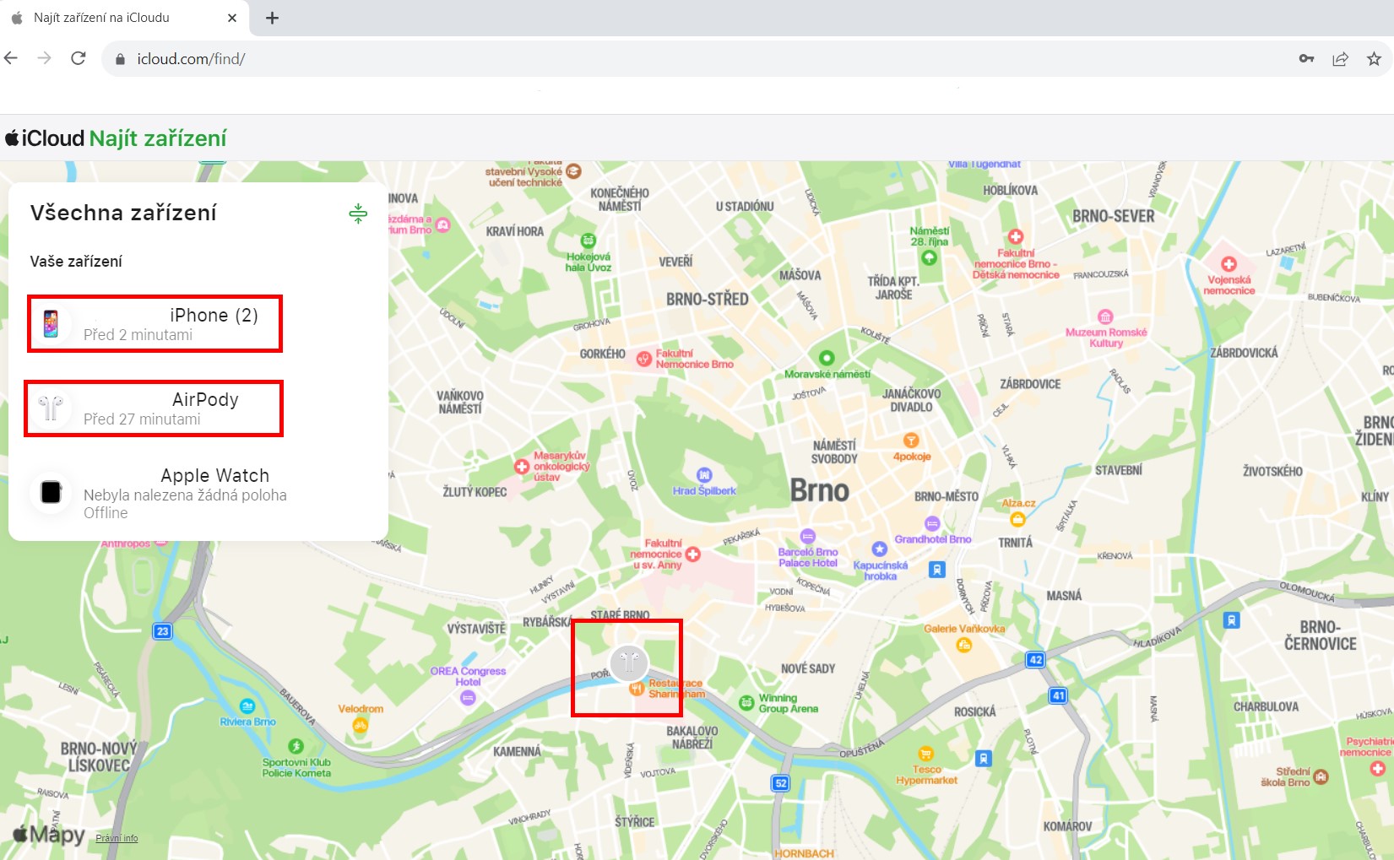Screen dimensions: 1394x860
Task: Reload the iCloud page
Action: pyautogui.click(x=79, y=58)
